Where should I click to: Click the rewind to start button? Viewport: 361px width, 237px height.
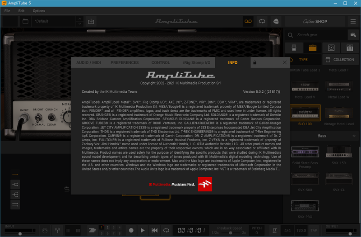coord(154,230)
